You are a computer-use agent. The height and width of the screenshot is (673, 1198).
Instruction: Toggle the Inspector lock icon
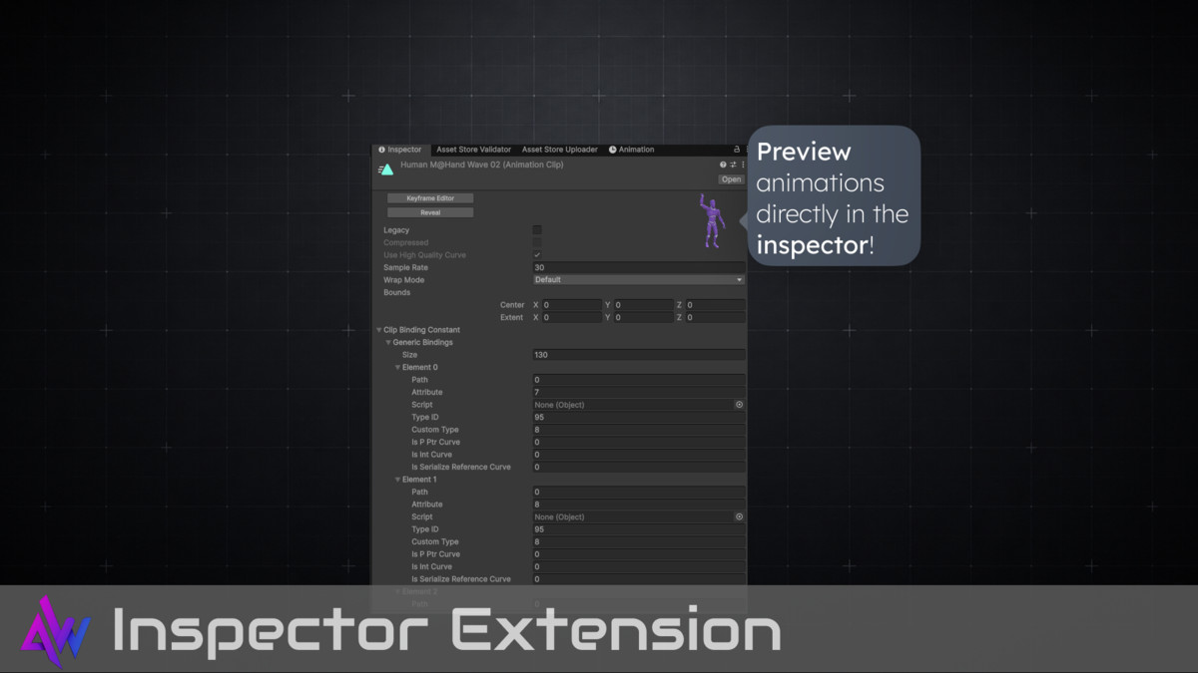[x=737, y=150]
